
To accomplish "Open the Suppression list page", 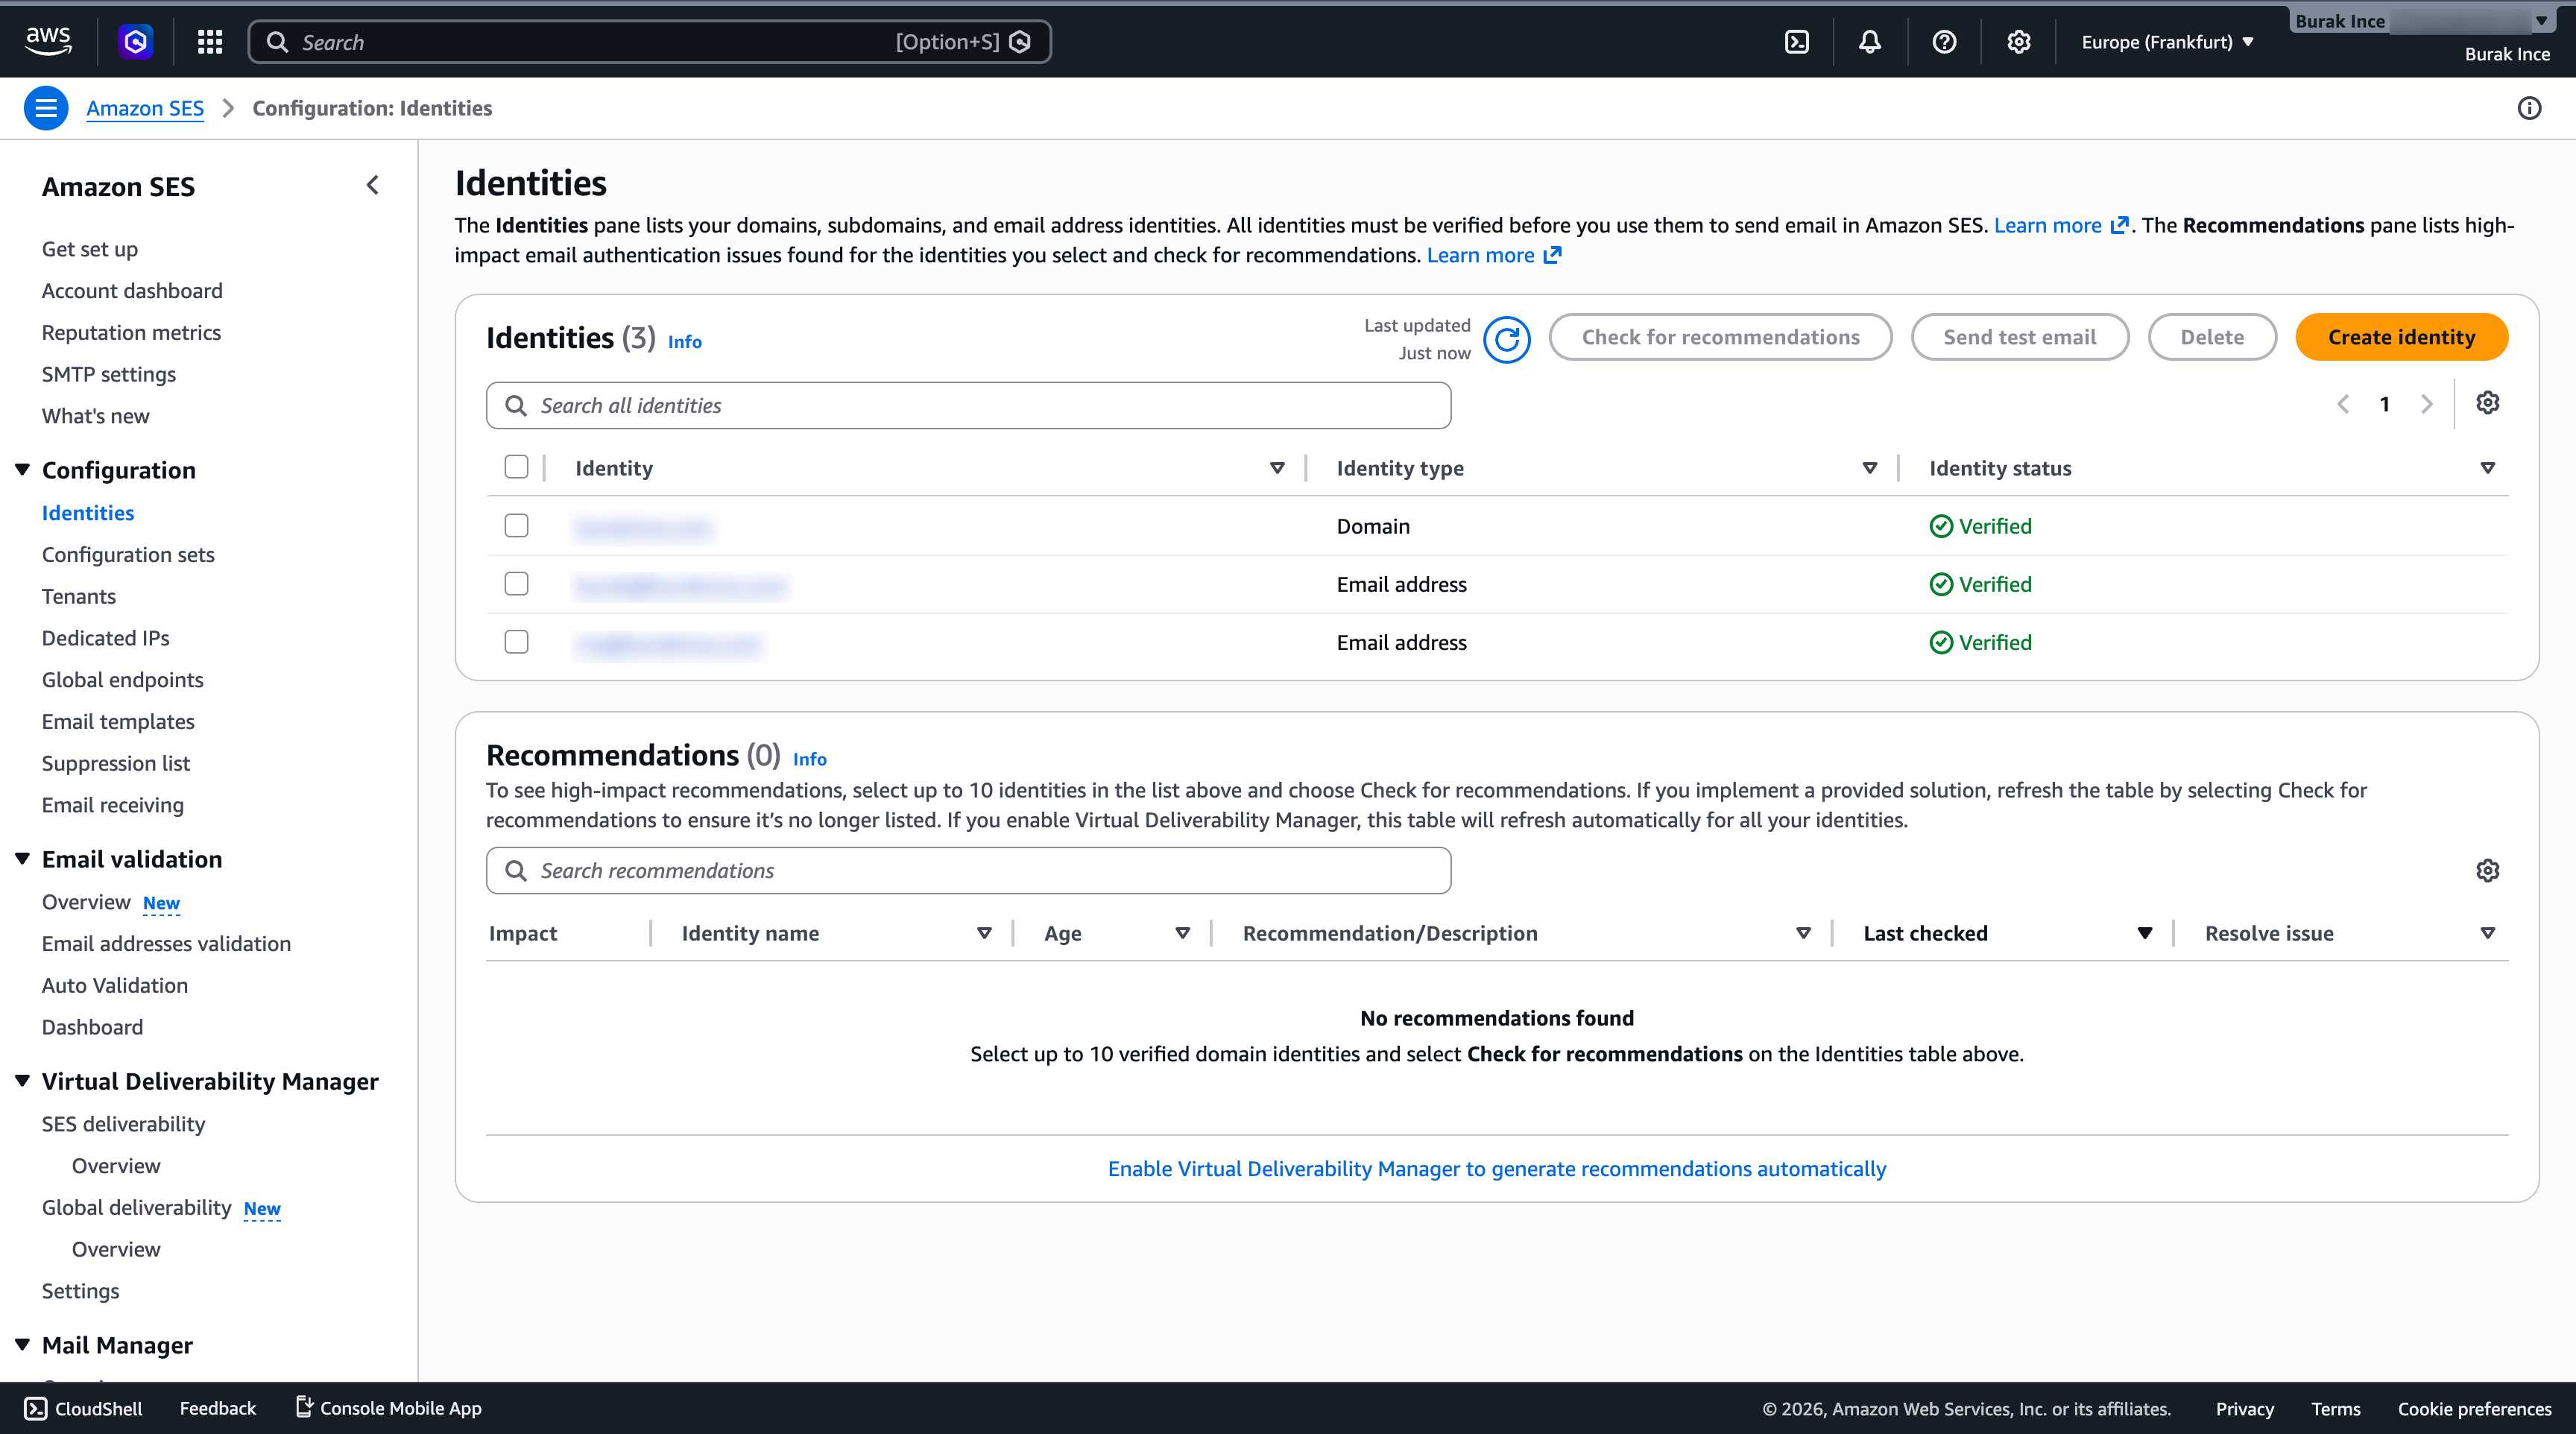I will point(116,763).
